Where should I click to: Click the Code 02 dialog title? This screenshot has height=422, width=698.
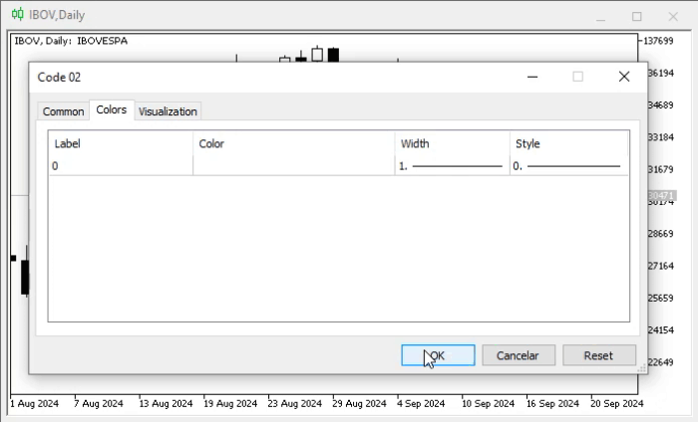(x=59, y=78)
